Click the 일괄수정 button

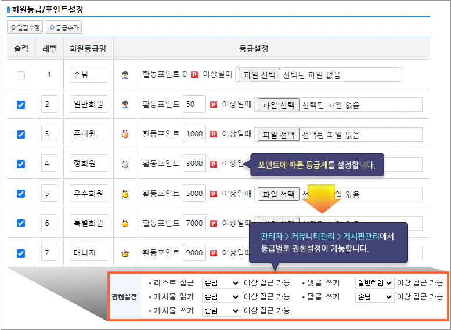pyautogui.click(x=25, y=27)
